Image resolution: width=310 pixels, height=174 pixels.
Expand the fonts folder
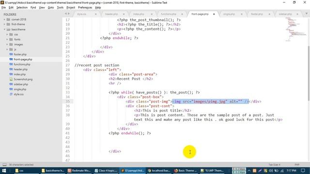click(x=7, y=39)
